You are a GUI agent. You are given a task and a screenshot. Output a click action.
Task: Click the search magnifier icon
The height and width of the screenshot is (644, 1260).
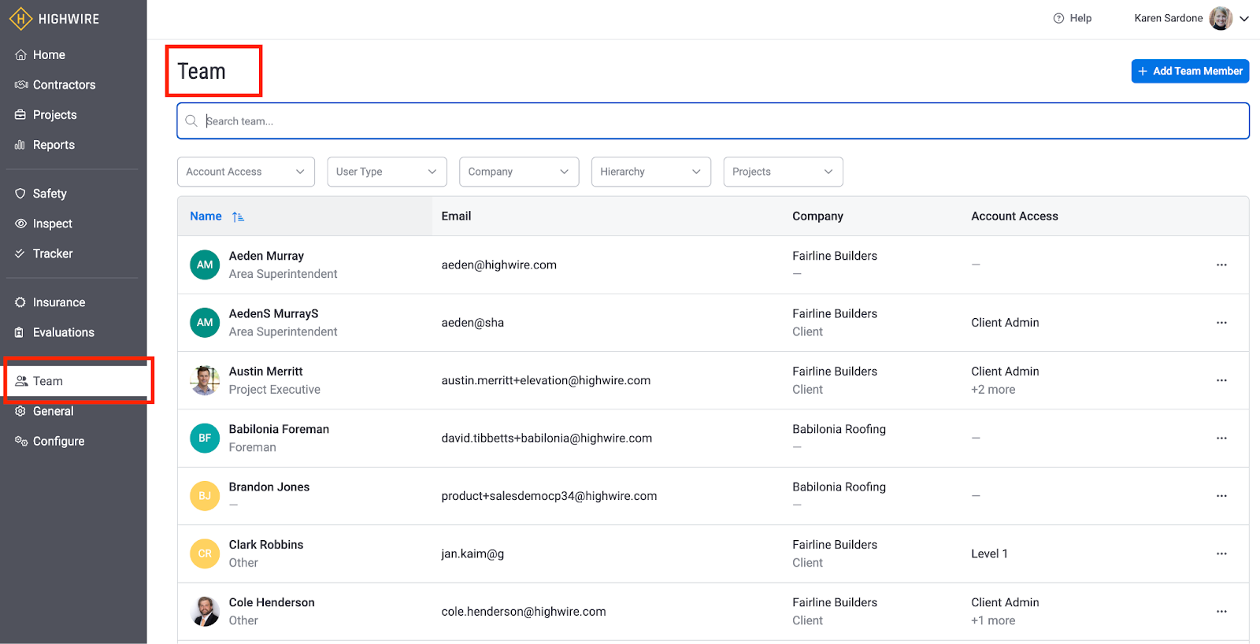pos(191,120)
